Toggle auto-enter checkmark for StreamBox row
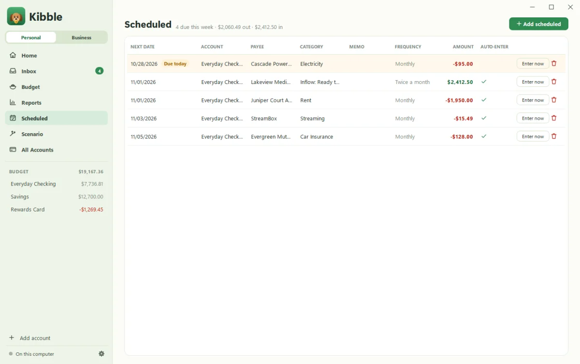This screenshot has height=364, width=580. pos(484,118)
